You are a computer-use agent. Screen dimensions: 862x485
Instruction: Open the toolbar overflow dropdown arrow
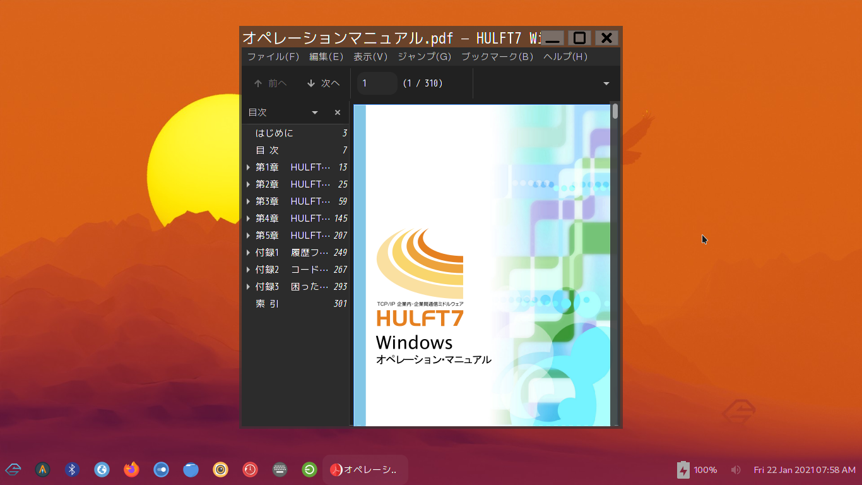point(606,83)
